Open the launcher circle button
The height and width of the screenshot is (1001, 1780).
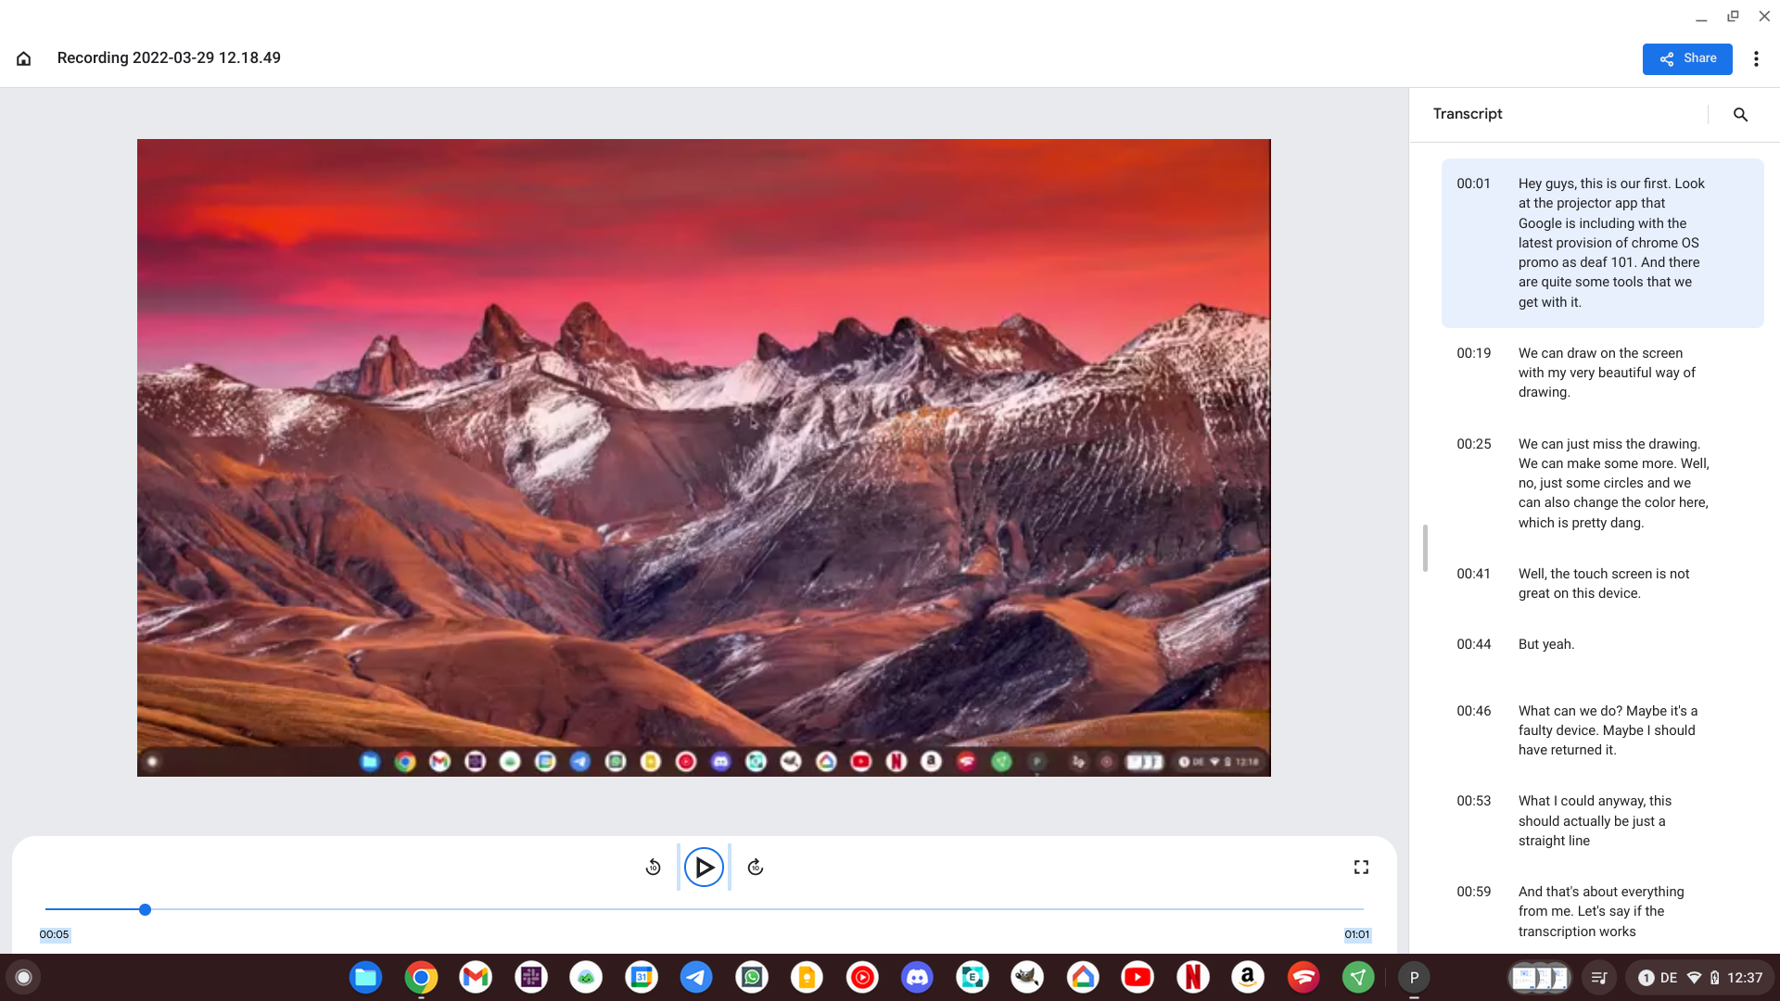tap(24, 977)
